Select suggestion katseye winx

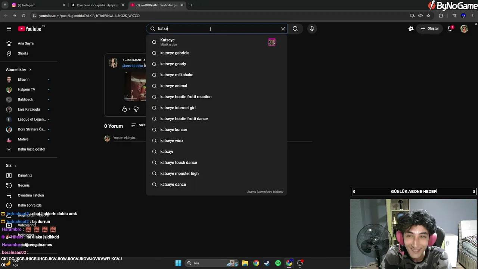tap(217, 140)
